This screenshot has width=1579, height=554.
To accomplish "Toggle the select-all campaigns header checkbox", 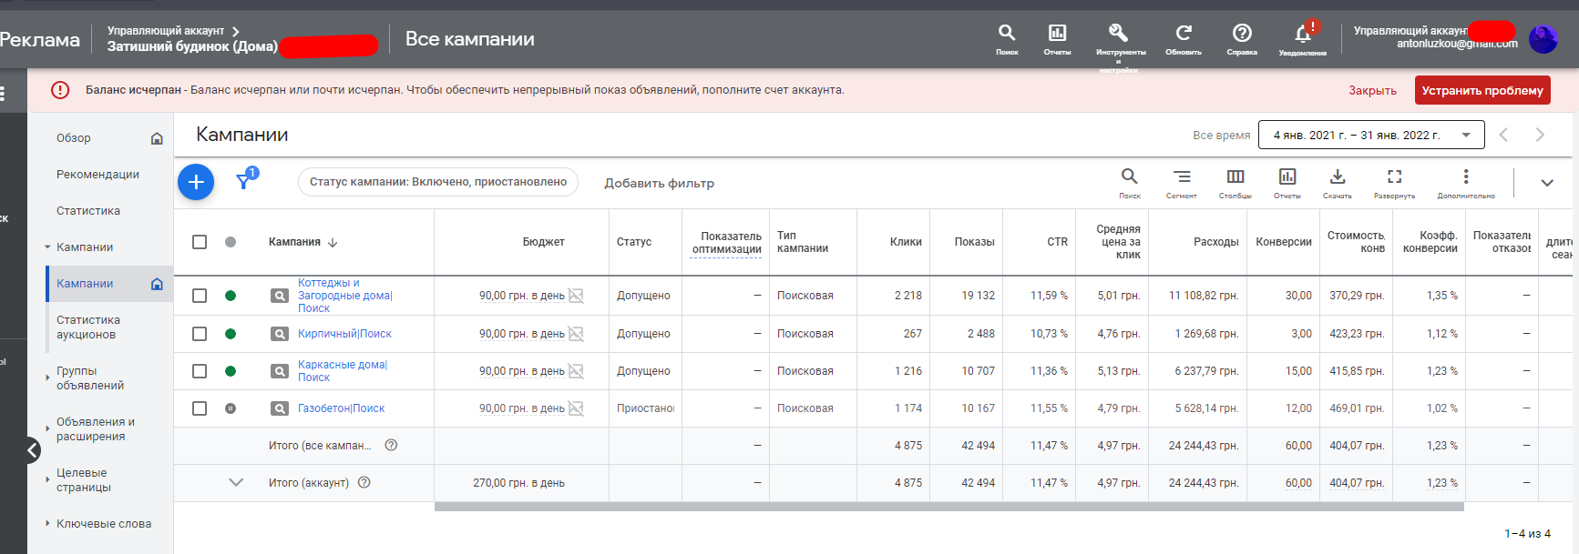I will [200, 242].
